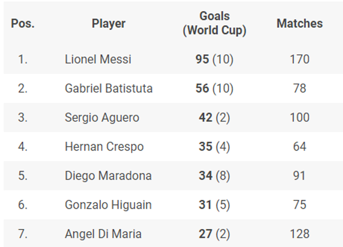Select the Angel Di Maria name cell
Viewport: 343px width, 247px height.
pos(103,234)
